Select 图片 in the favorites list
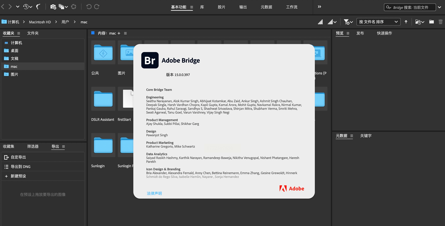 [43, 74]
